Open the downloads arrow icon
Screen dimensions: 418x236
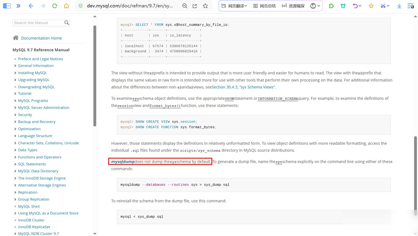399,6
